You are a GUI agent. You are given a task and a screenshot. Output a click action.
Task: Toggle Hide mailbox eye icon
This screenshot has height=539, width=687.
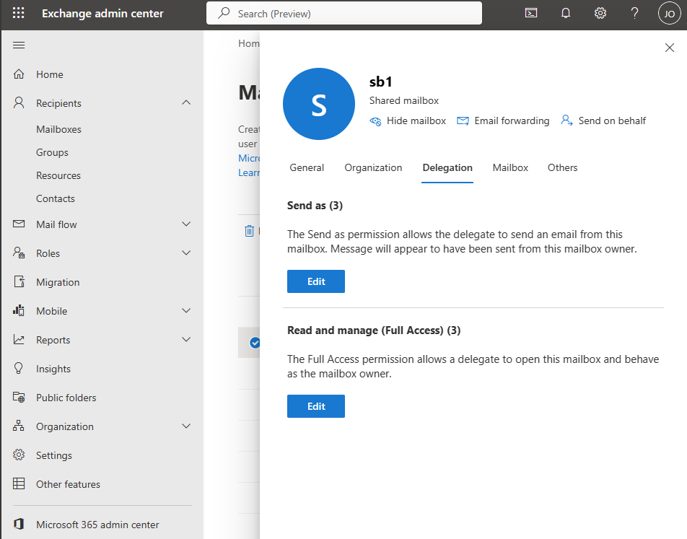(375, 121)
